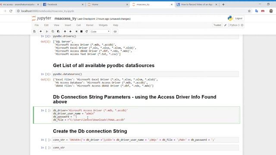Click the pencil edit mode indicator

[225, 25]
